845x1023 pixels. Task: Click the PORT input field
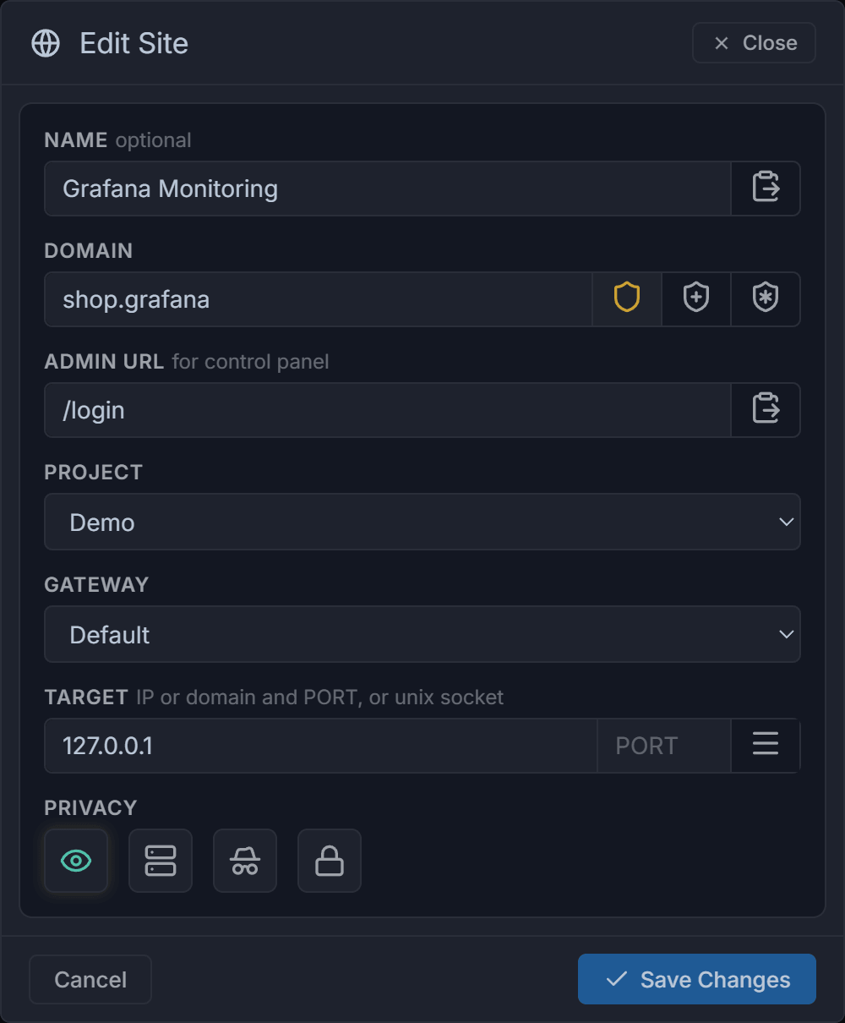tap(664, 745)
